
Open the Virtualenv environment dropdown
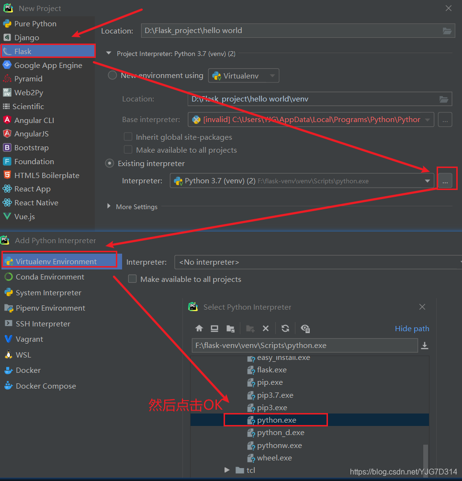click(x=244, y=76)
